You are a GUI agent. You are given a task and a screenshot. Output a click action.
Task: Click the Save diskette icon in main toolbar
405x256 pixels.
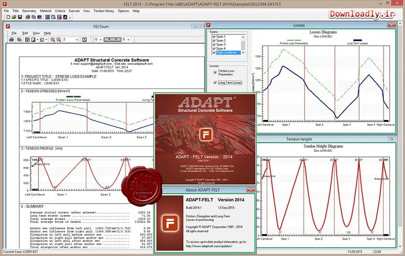coord(20,17)
